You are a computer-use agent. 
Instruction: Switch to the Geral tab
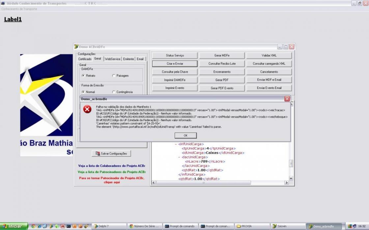[98, 59]
